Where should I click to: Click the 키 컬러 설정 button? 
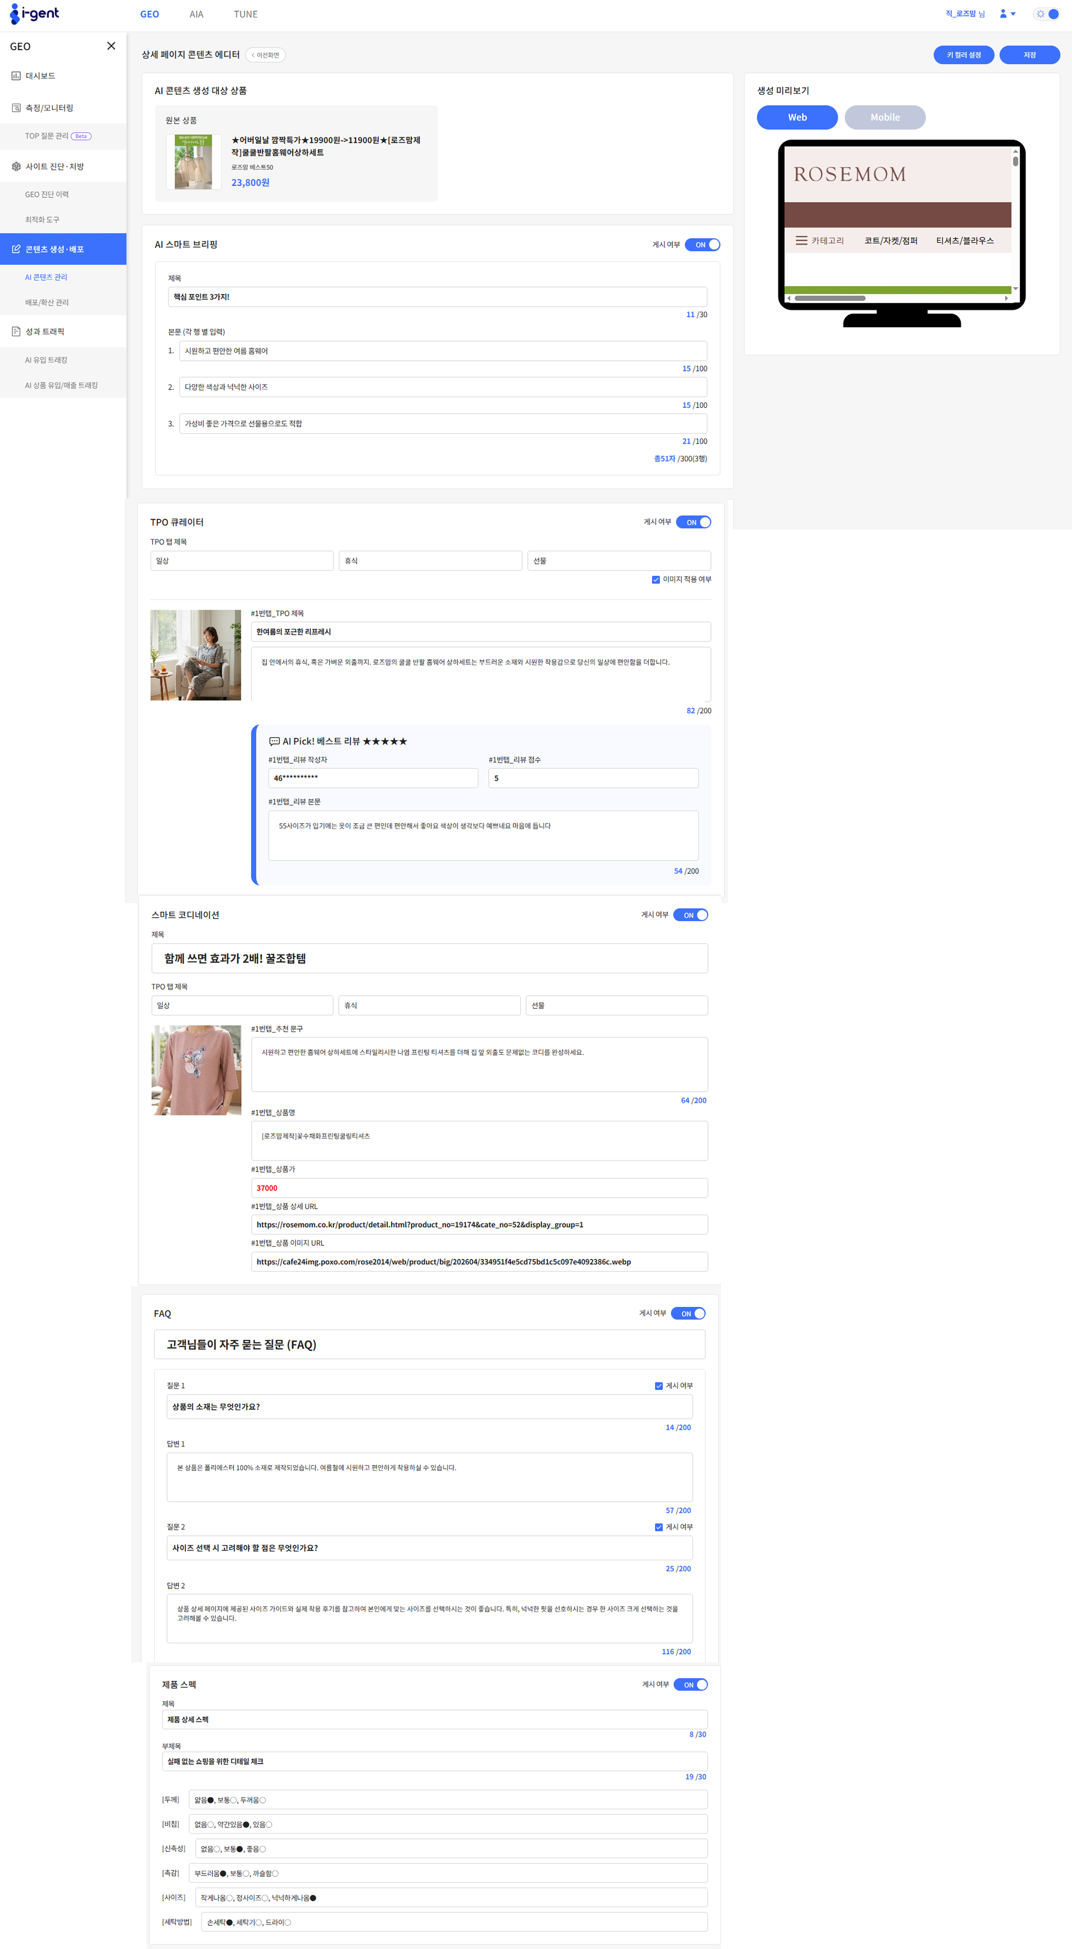[x=963, y=55]
